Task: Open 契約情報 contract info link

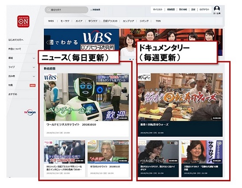Action: [183, 10]
